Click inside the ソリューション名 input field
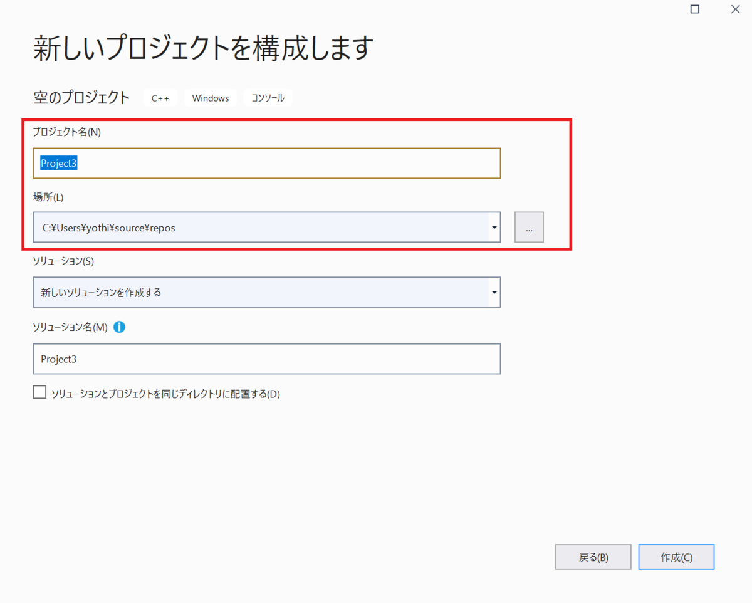 pos(266,359)
